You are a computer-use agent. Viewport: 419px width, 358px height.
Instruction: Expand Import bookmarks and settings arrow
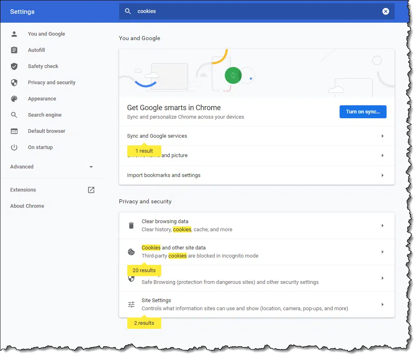click(x=383, y=175)
